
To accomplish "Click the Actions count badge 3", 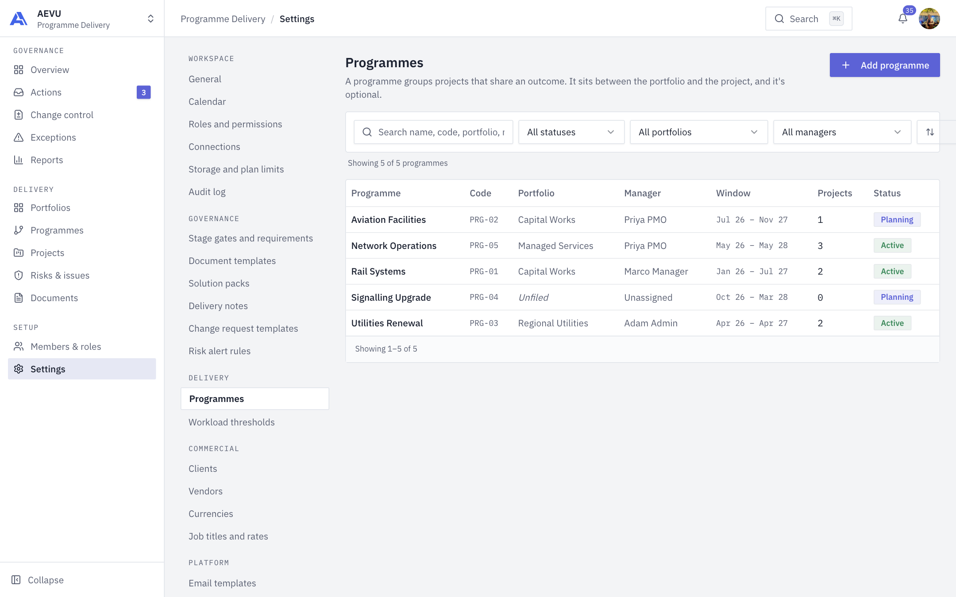I will pos(143,92).
